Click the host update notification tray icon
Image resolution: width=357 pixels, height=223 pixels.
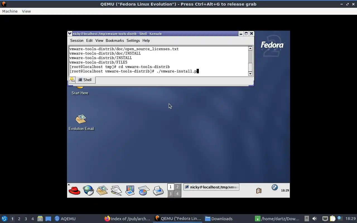[x=340, y=218]
